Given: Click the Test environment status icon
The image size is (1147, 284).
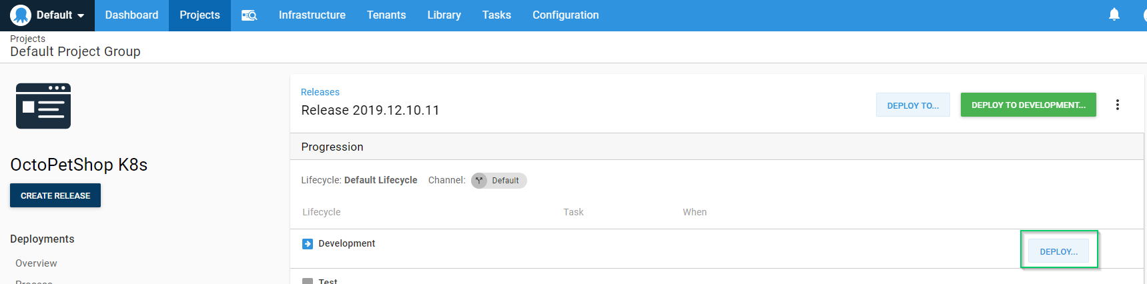Looking at the screenshot, I should (308, 281).
